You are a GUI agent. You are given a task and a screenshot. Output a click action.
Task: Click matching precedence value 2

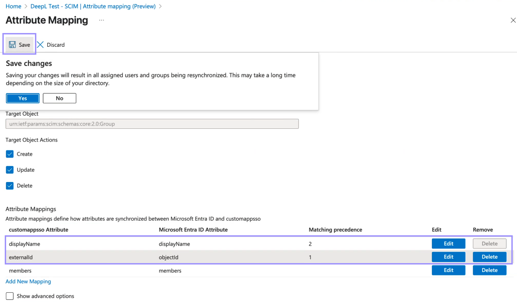(310, 244)
